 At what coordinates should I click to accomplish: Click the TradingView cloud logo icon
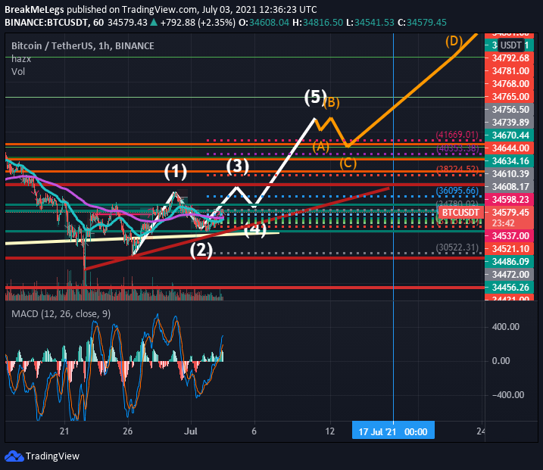click(14, 456)
